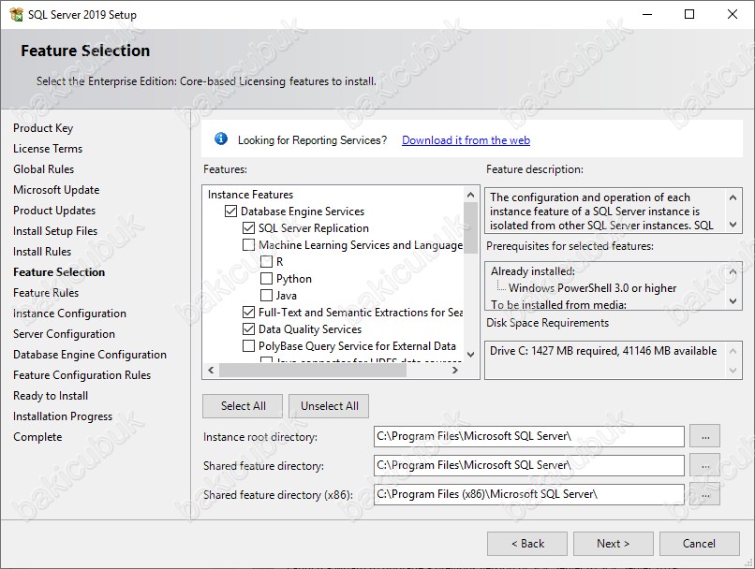Viewport: 755px width, 569px height.
Task: Select Windows PowerShell 3.0 or higher entry
Action: tap(592, 287)
